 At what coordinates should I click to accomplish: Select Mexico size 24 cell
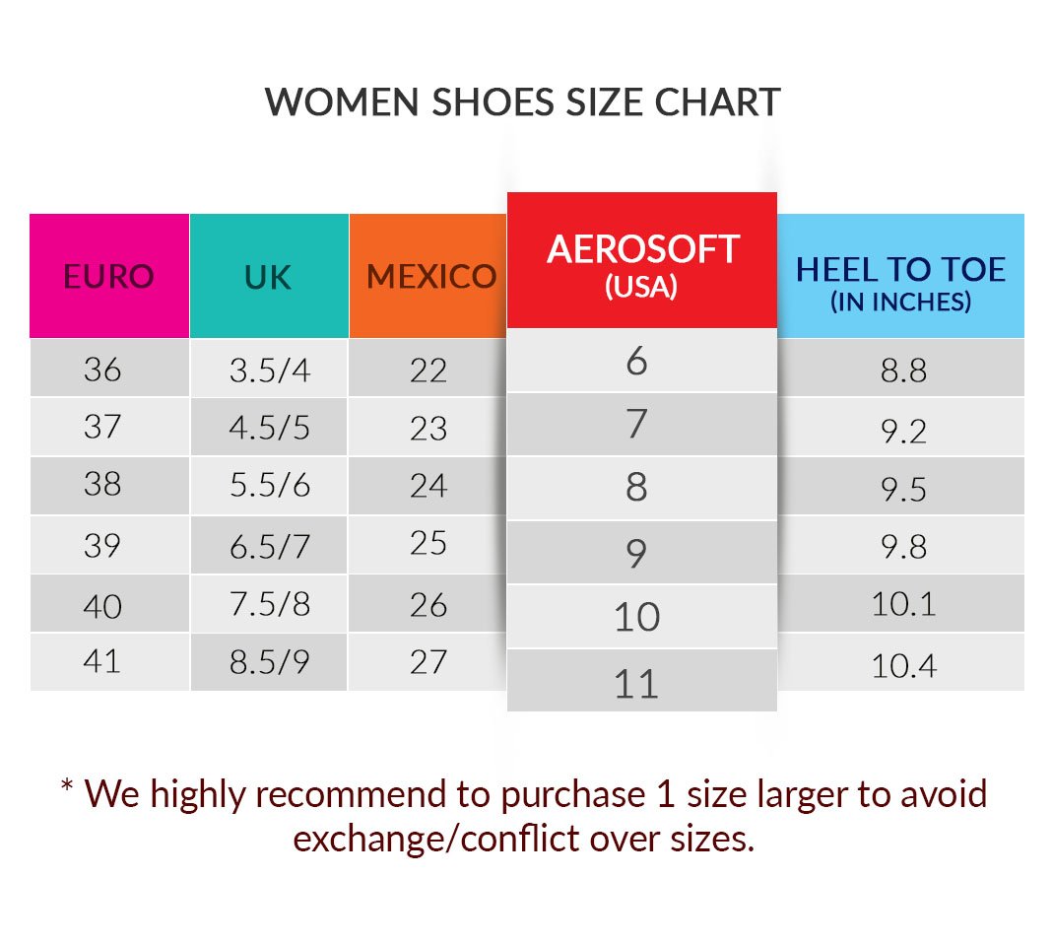click(x=428, y=486)
